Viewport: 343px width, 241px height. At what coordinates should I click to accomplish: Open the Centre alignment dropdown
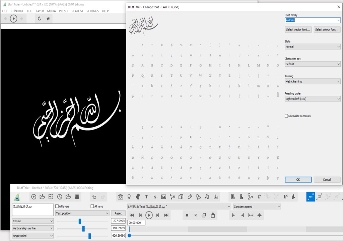point(33,221)
